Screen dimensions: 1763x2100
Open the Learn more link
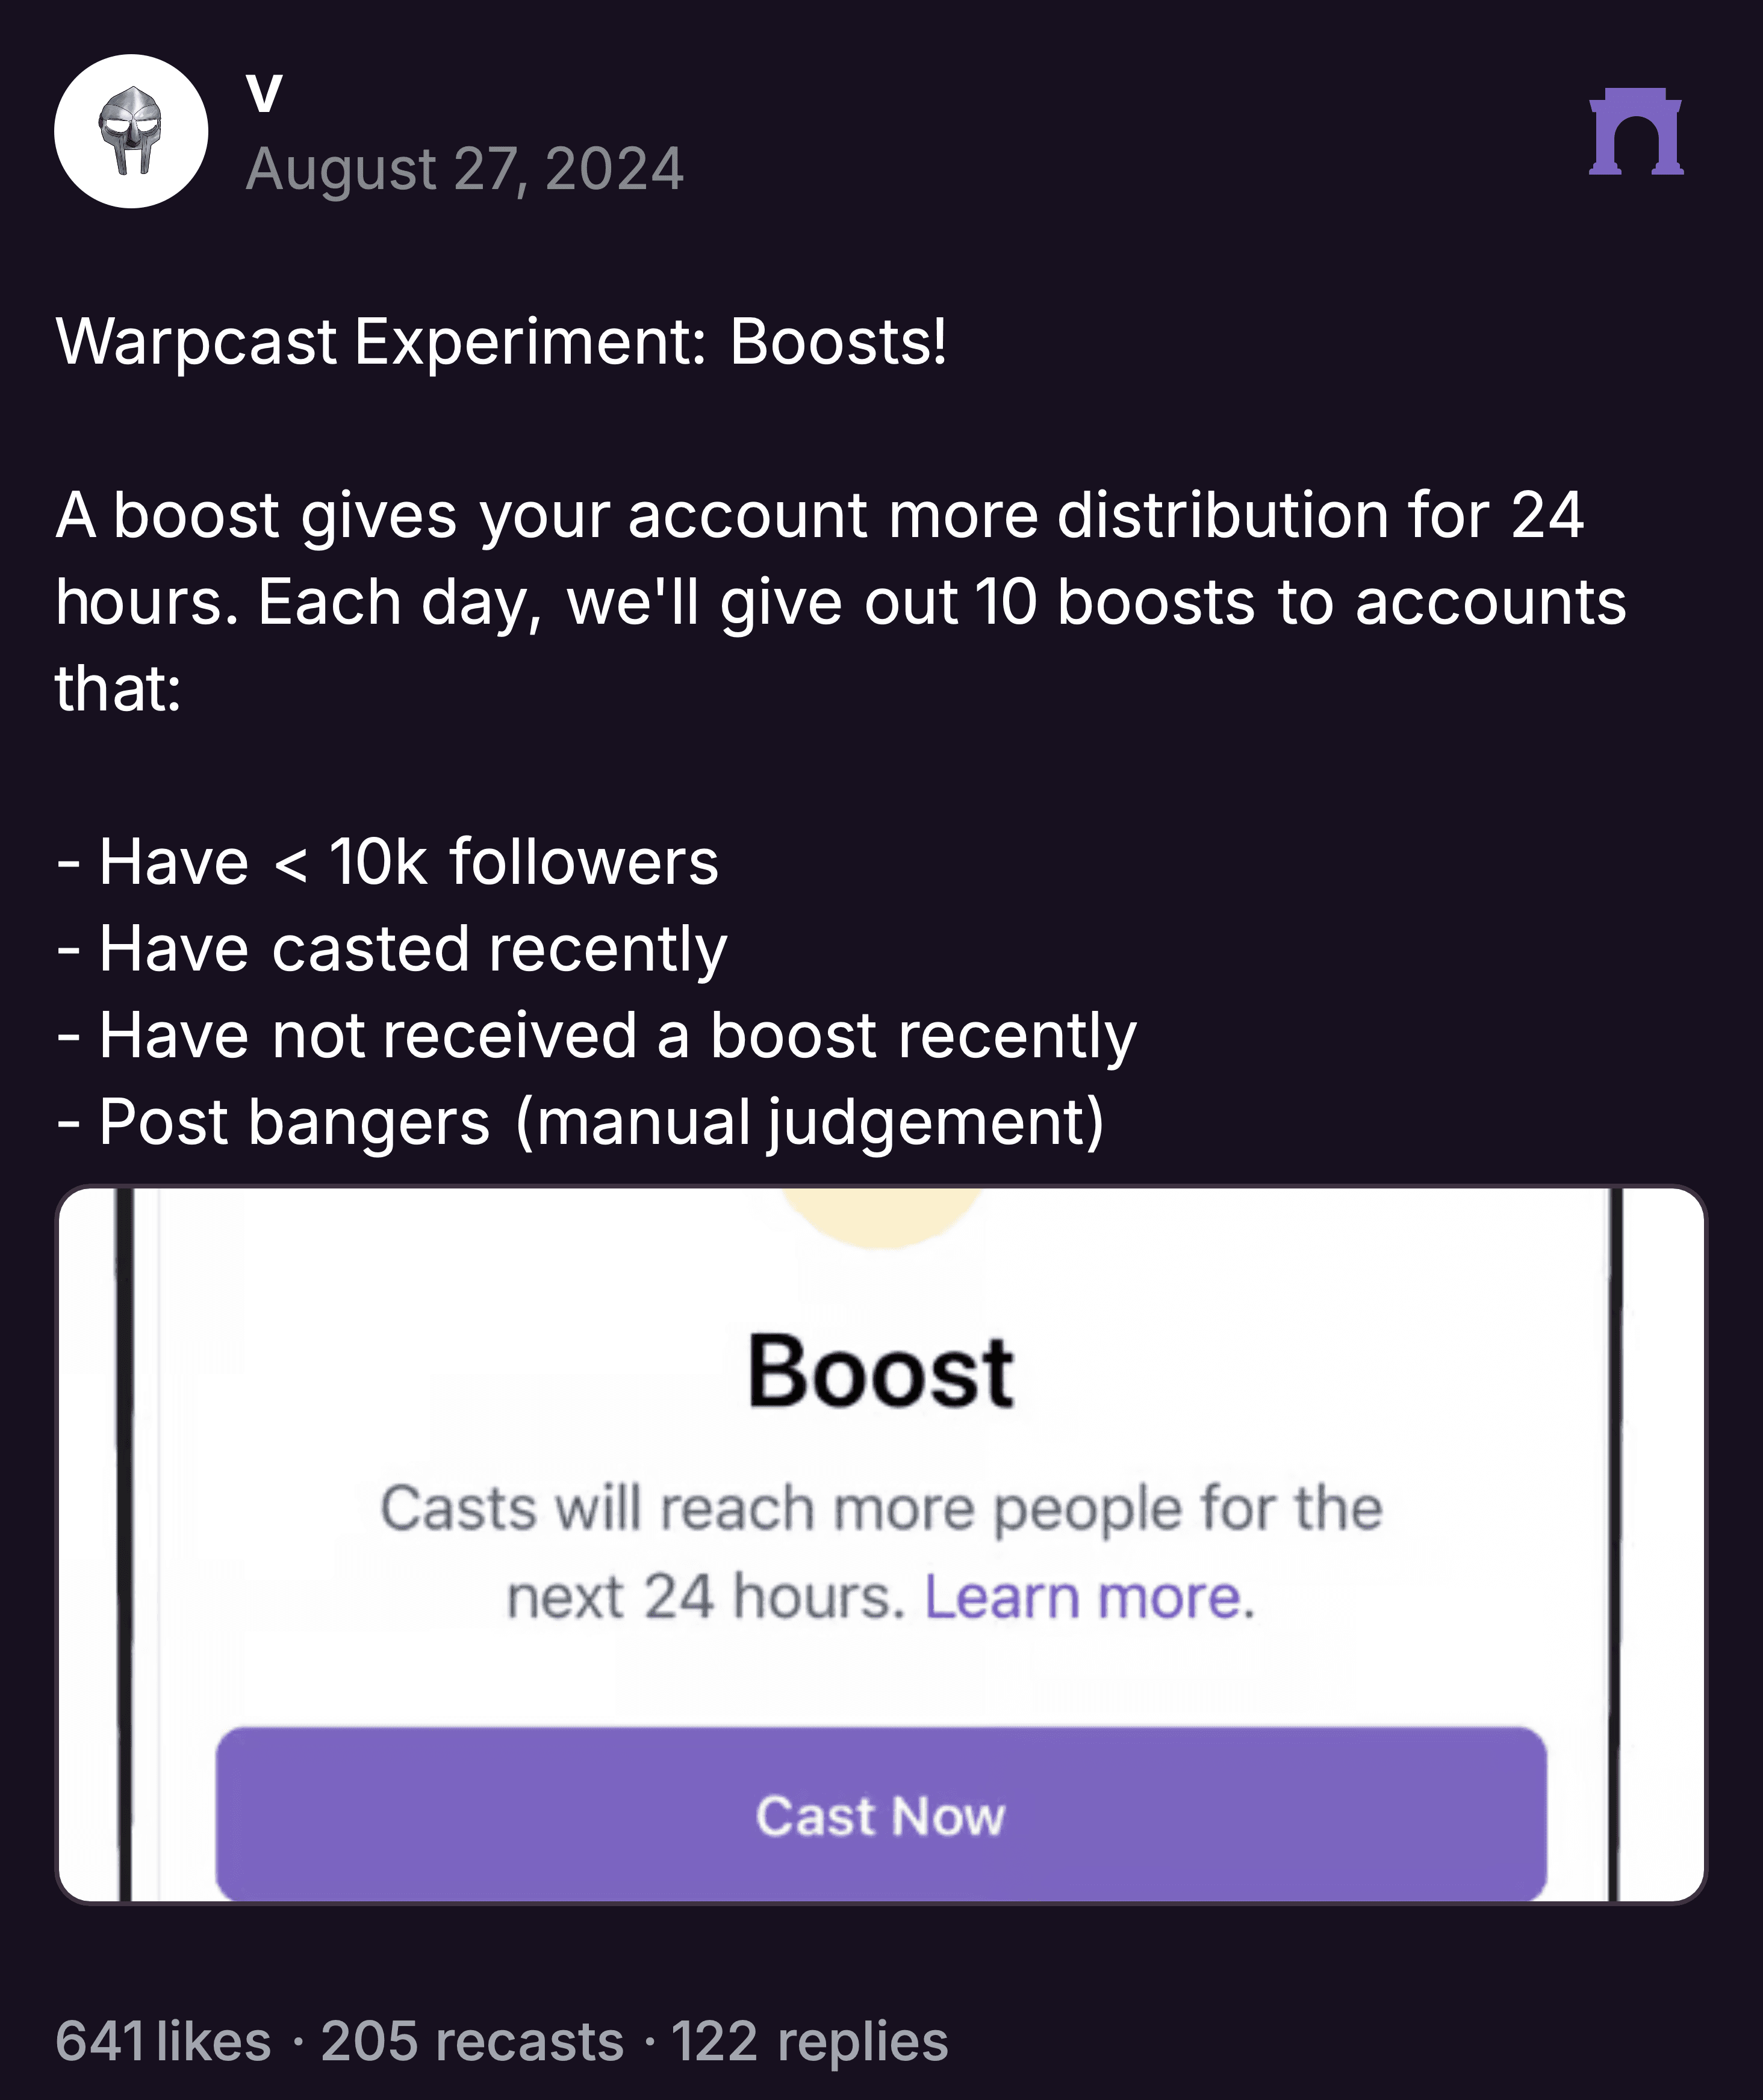(1089, 1596)
